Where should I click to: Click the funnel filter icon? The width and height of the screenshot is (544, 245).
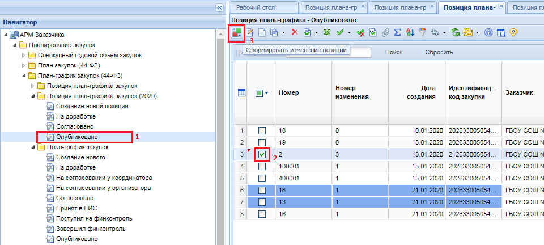point(422,33)
